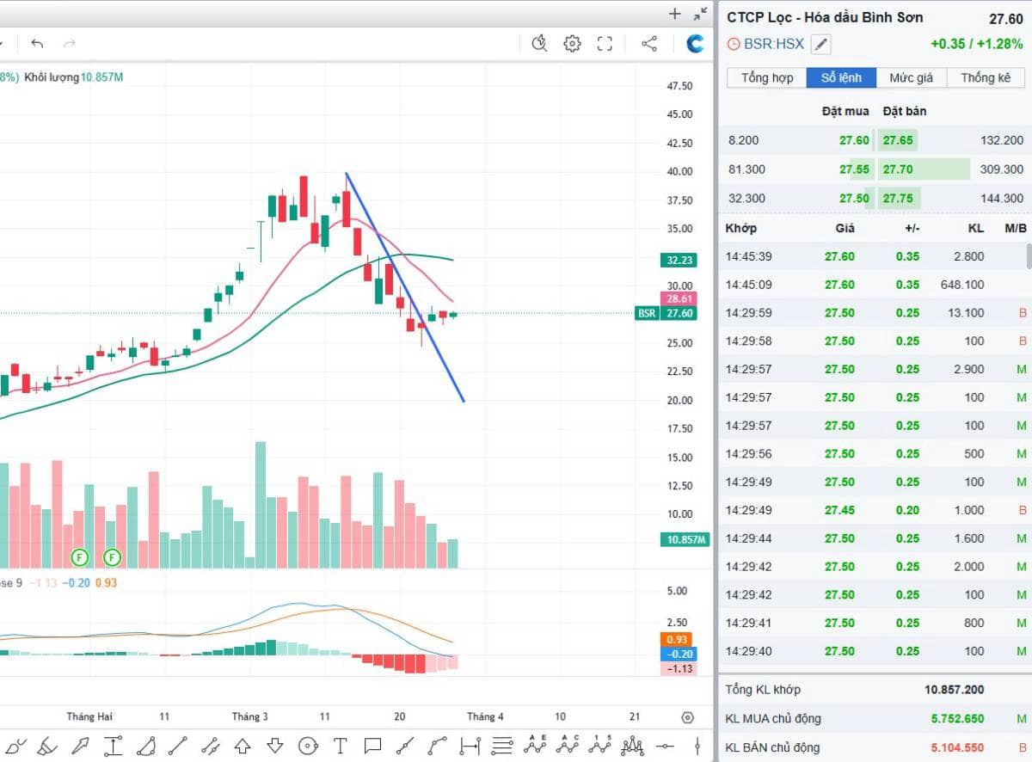Toggle fullscreen mode for the chart

click(605, 44)
